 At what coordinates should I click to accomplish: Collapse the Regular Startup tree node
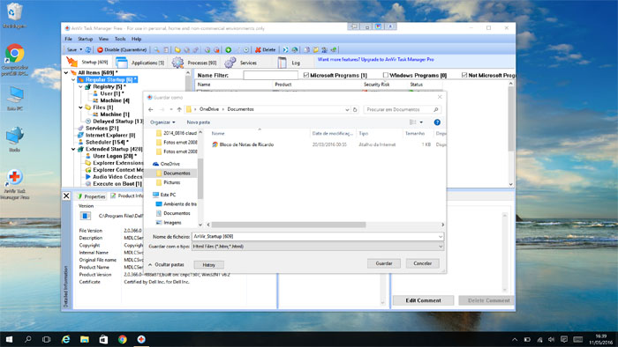73,80
